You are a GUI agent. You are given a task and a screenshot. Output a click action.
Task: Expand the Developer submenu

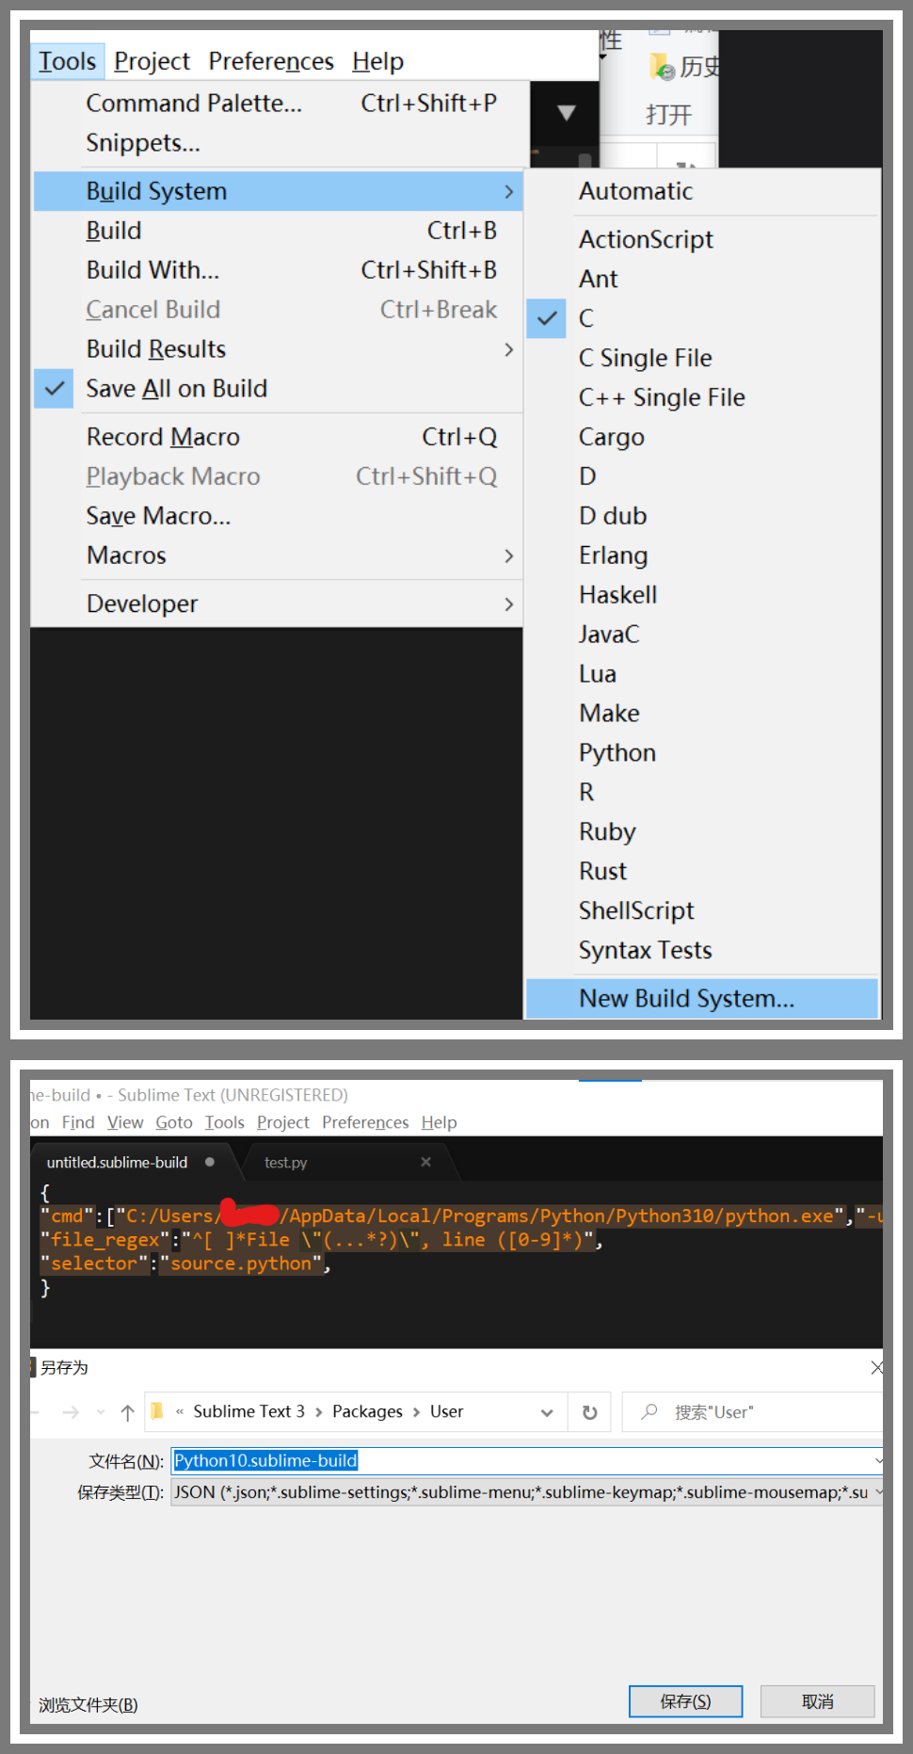tap(279, 603)
